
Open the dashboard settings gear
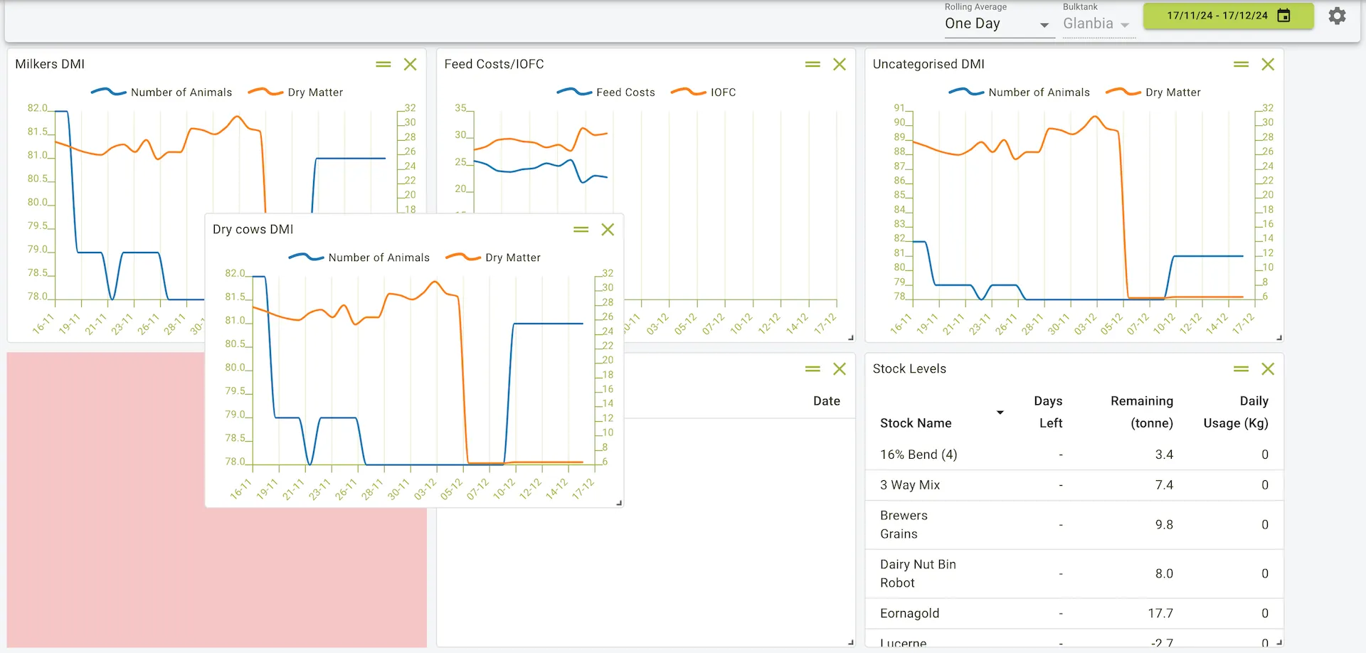[1337, 16]
